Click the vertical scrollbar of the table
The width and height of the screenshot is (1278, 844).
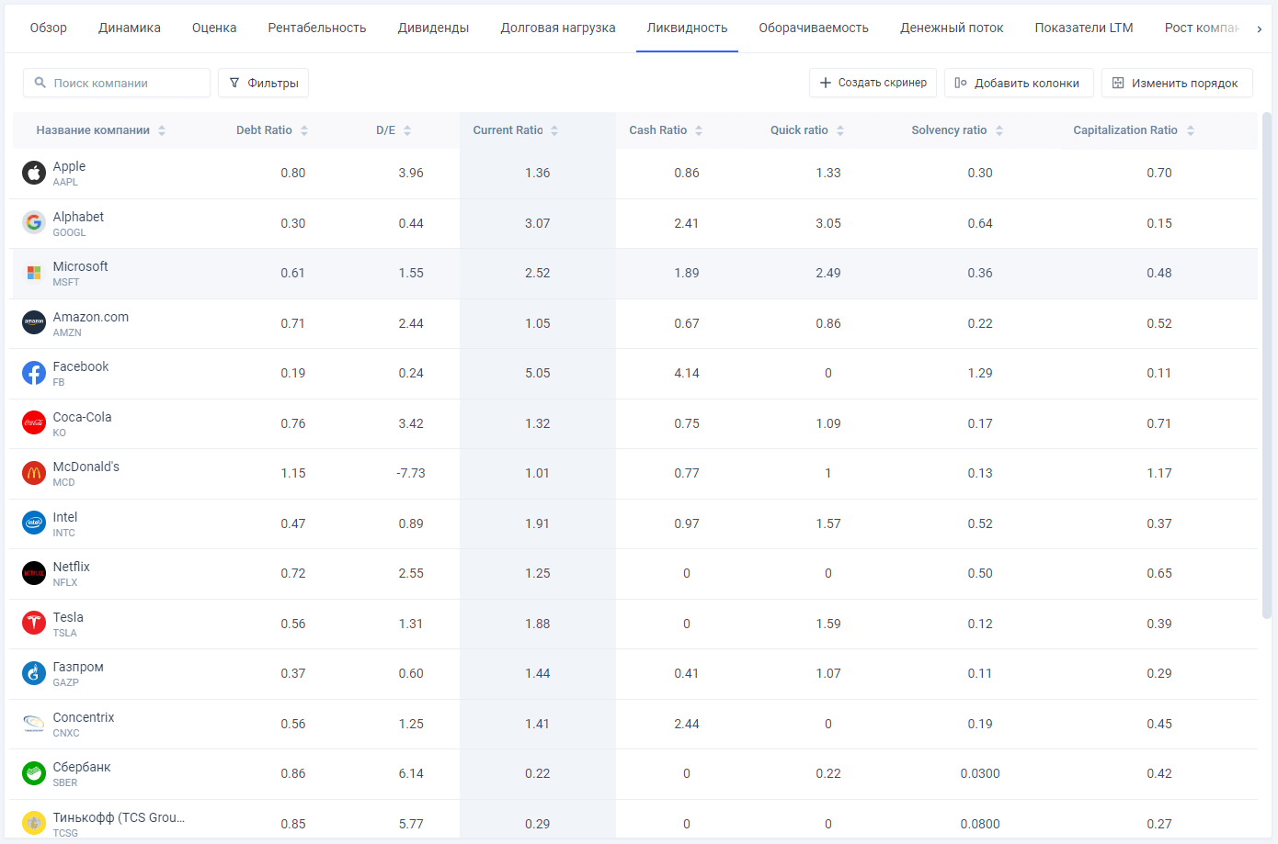coord(1266,367)
